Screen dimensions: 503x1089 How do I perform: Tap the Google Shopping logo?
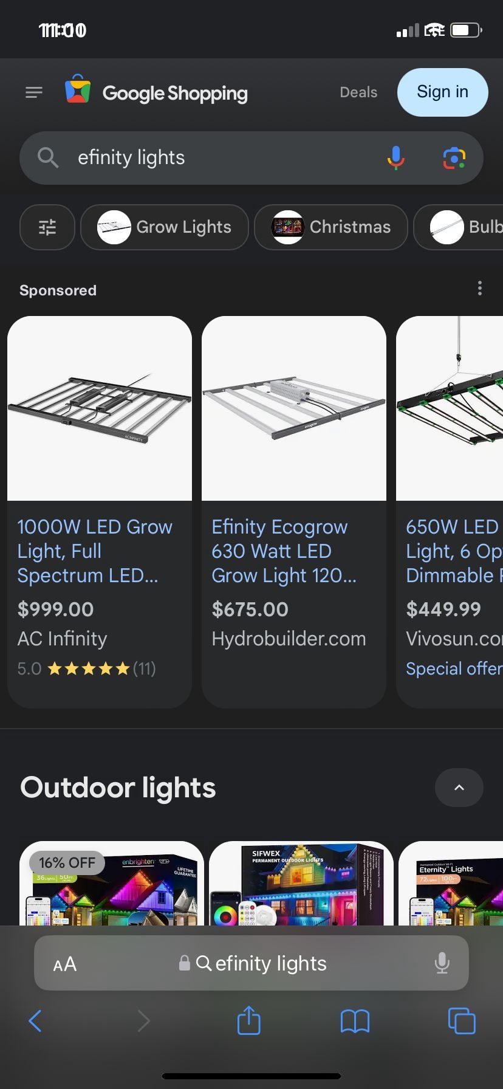click(157, 92)
